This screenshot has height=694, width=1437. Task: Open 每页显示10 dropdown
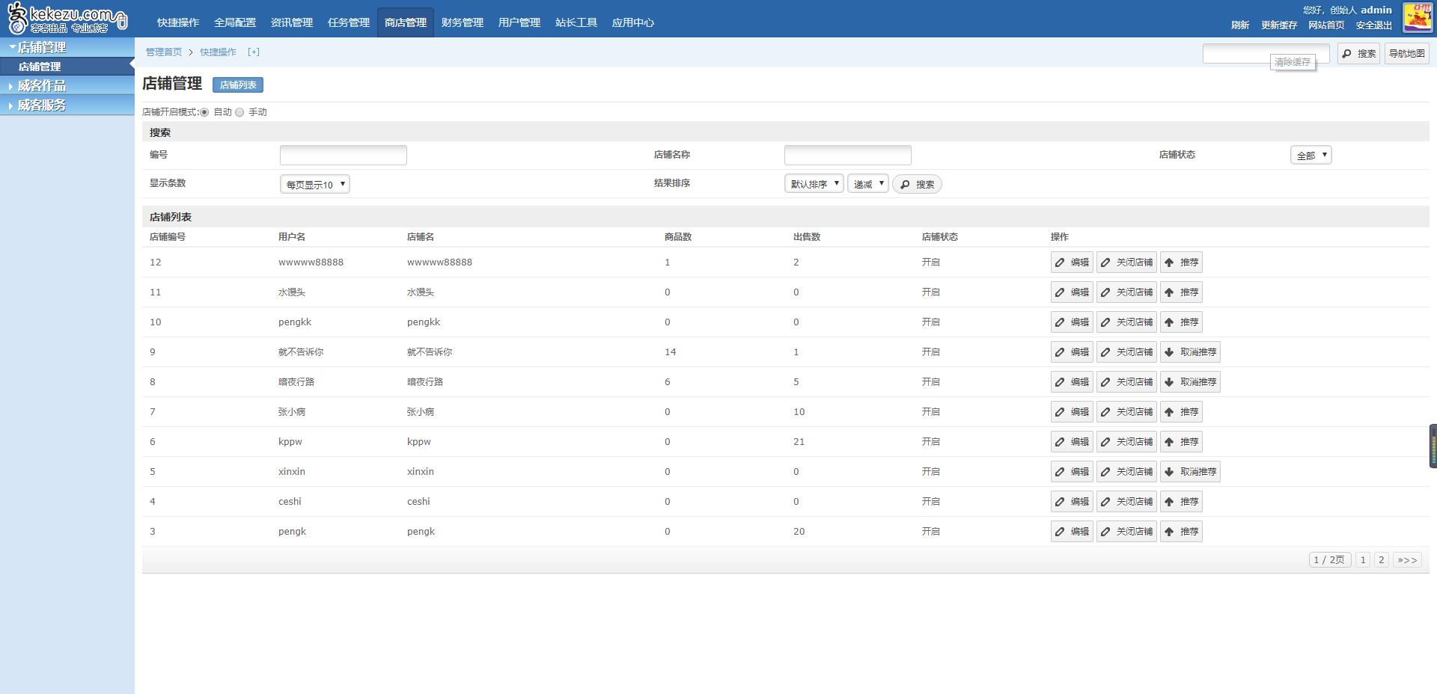point(314,184)
